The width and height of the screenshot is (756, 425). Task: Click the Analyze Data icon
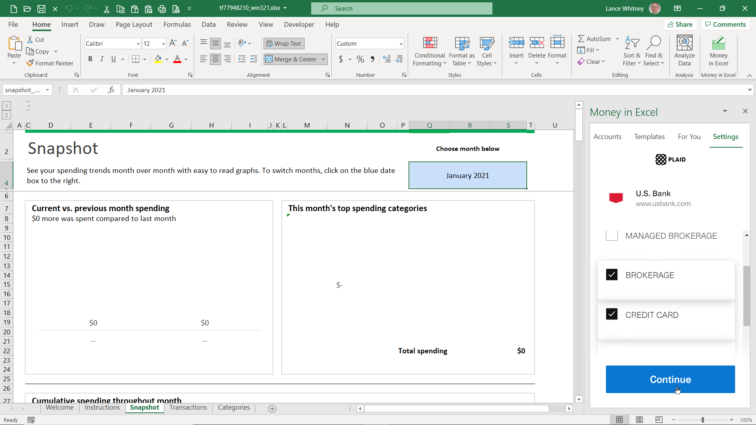click(x=684, y=43)
